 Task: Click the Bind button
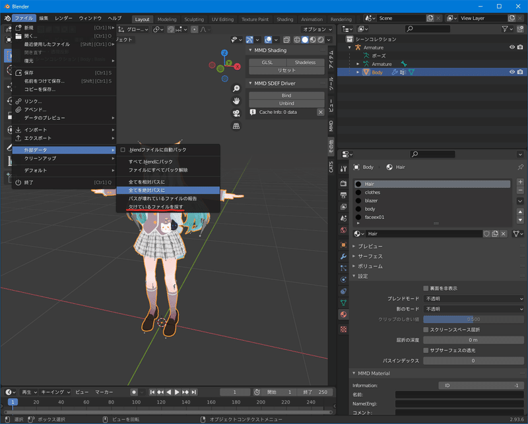click(x=286, y=96)
